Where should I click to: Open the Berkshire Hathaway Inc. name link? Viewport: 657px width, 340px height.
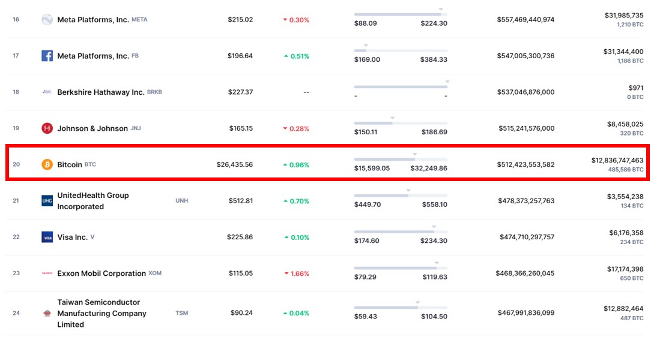point(100,92)
